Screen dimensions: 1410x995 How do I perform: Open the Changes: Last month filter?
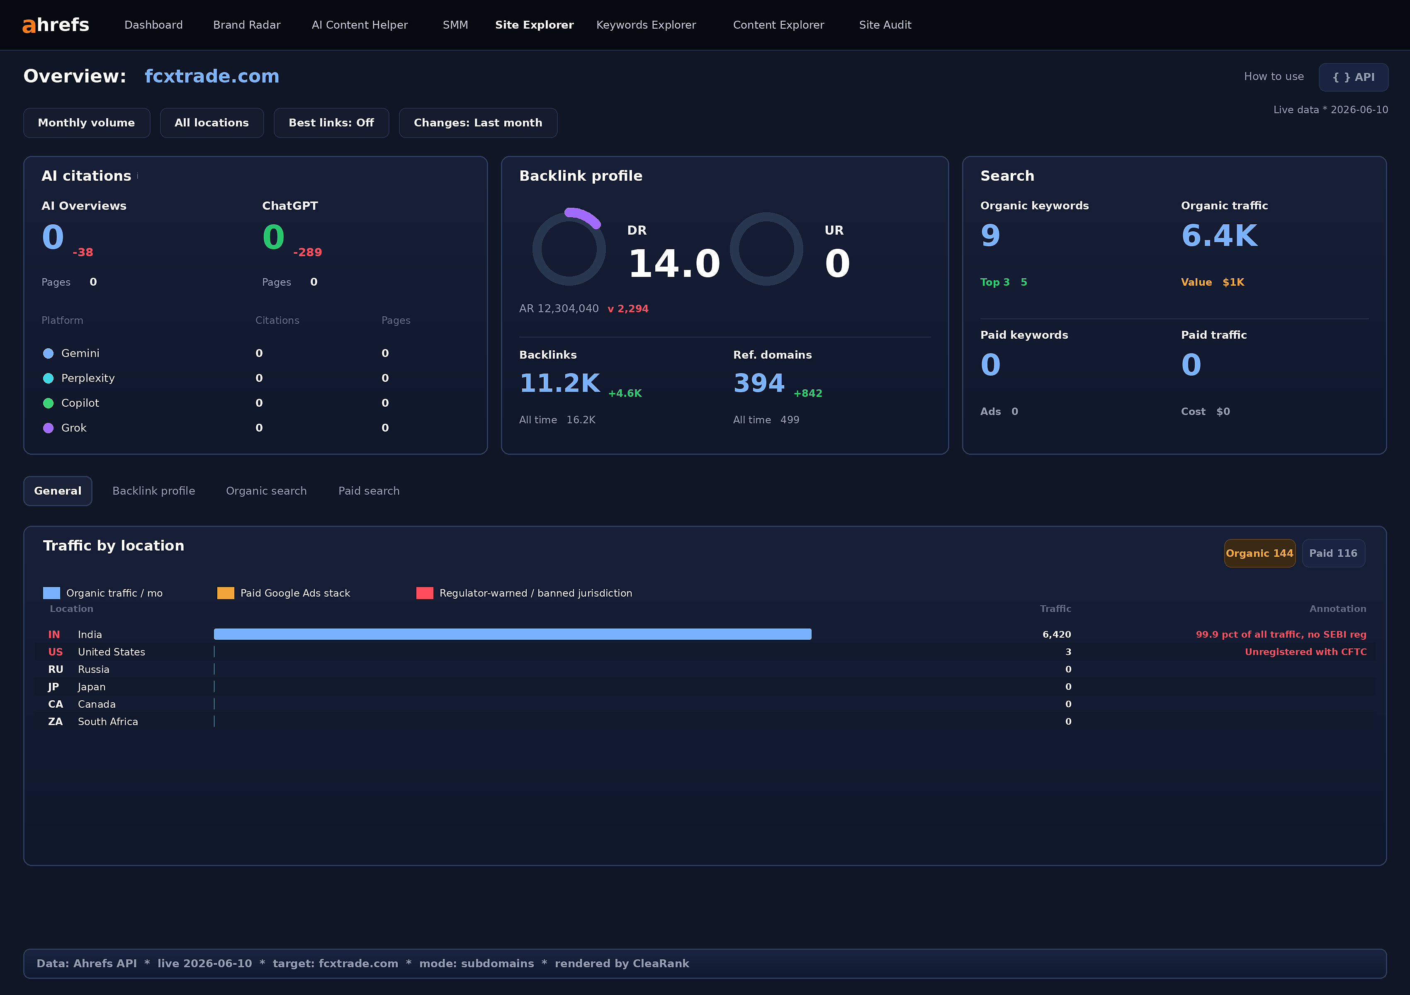tap(479, 123)
